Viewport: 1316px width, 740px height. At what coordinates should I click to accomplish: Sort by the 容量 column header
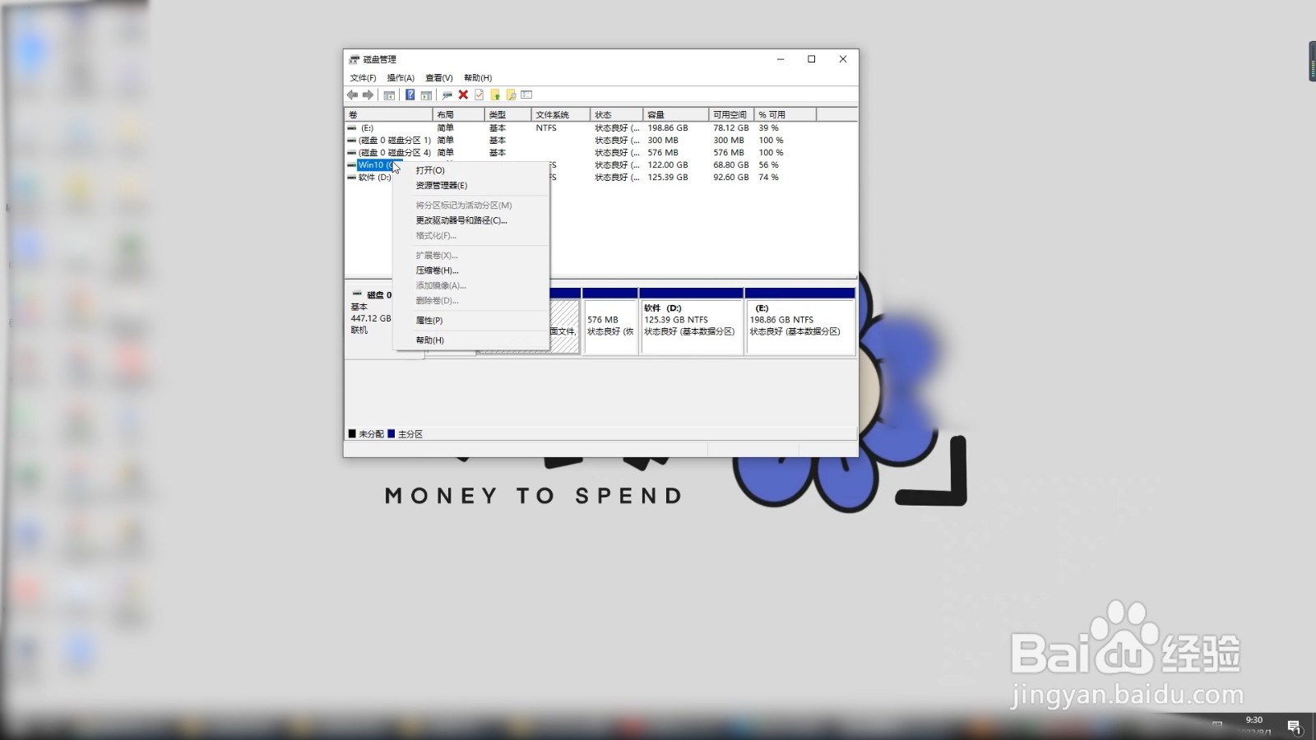coord(675,114)
